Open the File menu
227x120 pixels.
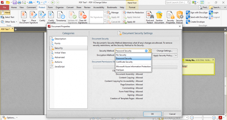[x=4, y=7]
